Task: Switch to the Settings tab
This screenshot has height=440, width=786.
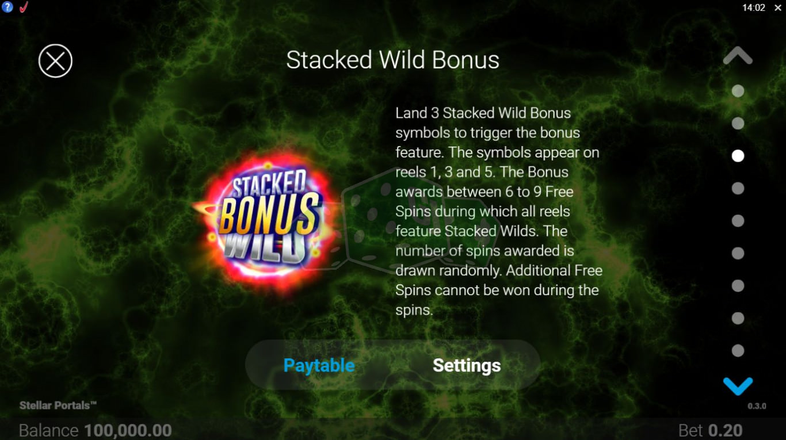Action: pyautogui.click(x=467, y=365)
